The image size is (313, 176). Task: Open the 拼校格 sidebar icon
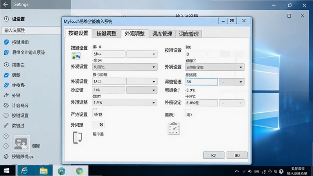click(6, 85)
